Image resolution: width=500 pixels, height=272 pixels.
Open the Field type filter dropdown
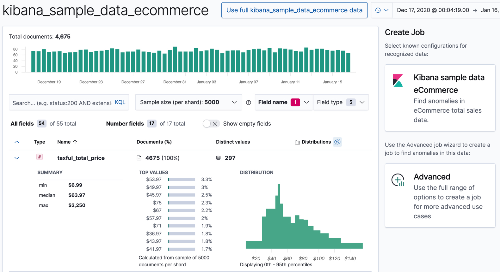(x=341, y=102)
